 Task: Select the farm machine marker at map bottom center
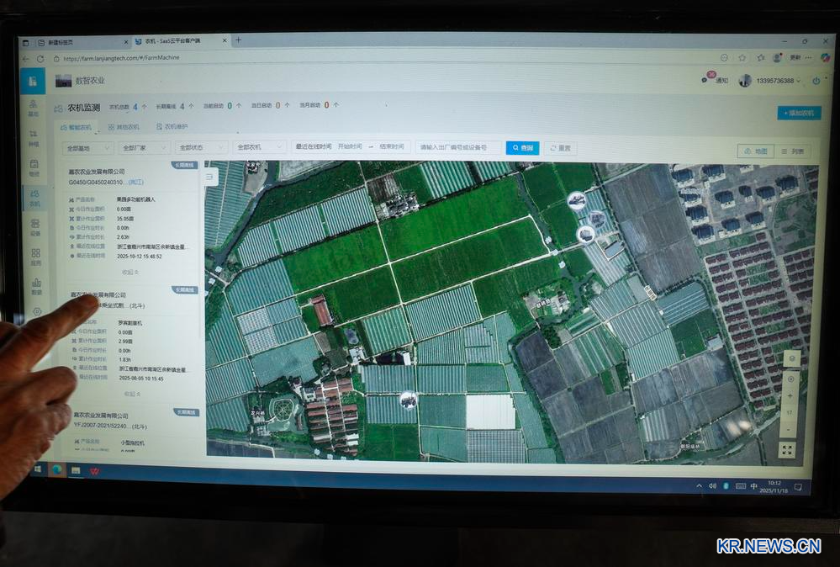click(408, 400)
